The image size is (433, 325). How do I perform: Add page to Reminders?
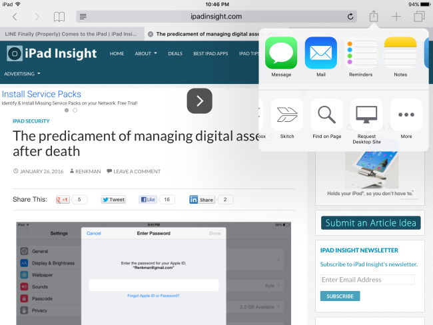[x=360, y=53]
